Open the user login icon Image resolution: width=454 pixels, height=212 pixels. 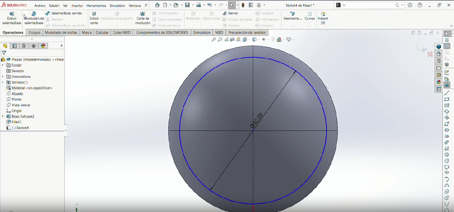pyautogui.click(x=410, y=5)
